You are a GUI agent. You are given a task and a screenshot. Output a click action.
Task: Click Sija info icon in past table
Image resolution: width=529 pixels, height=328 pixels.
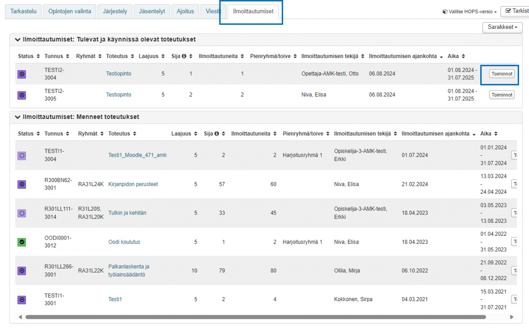click(x=217, y=134)
